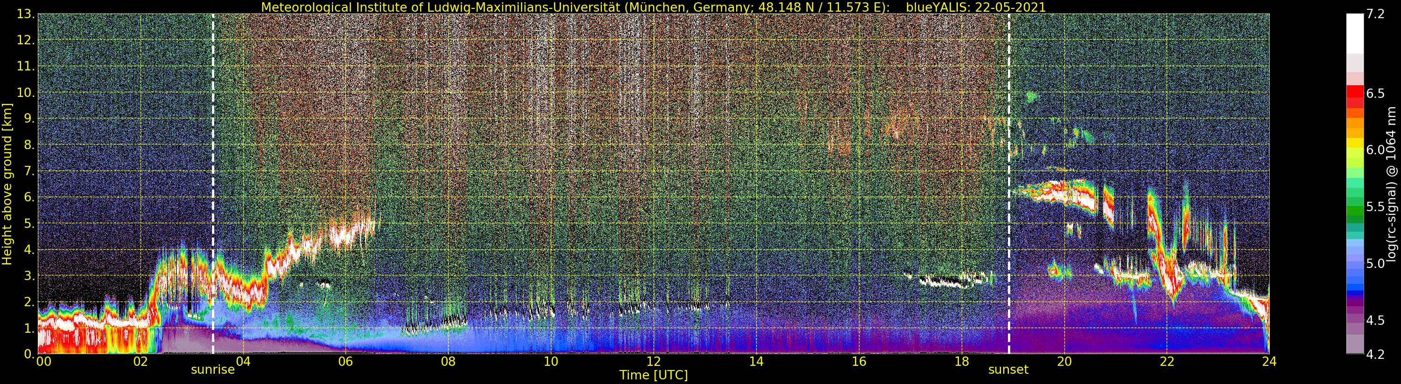Click the 'sunset' label below the axis
The image size is (1401, 384).
point(1008,370)
